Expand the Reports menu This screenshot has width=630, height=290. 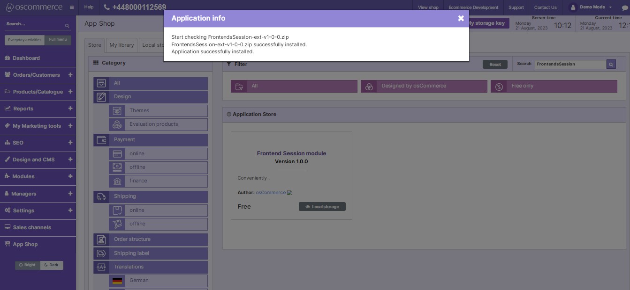point(70,109)
